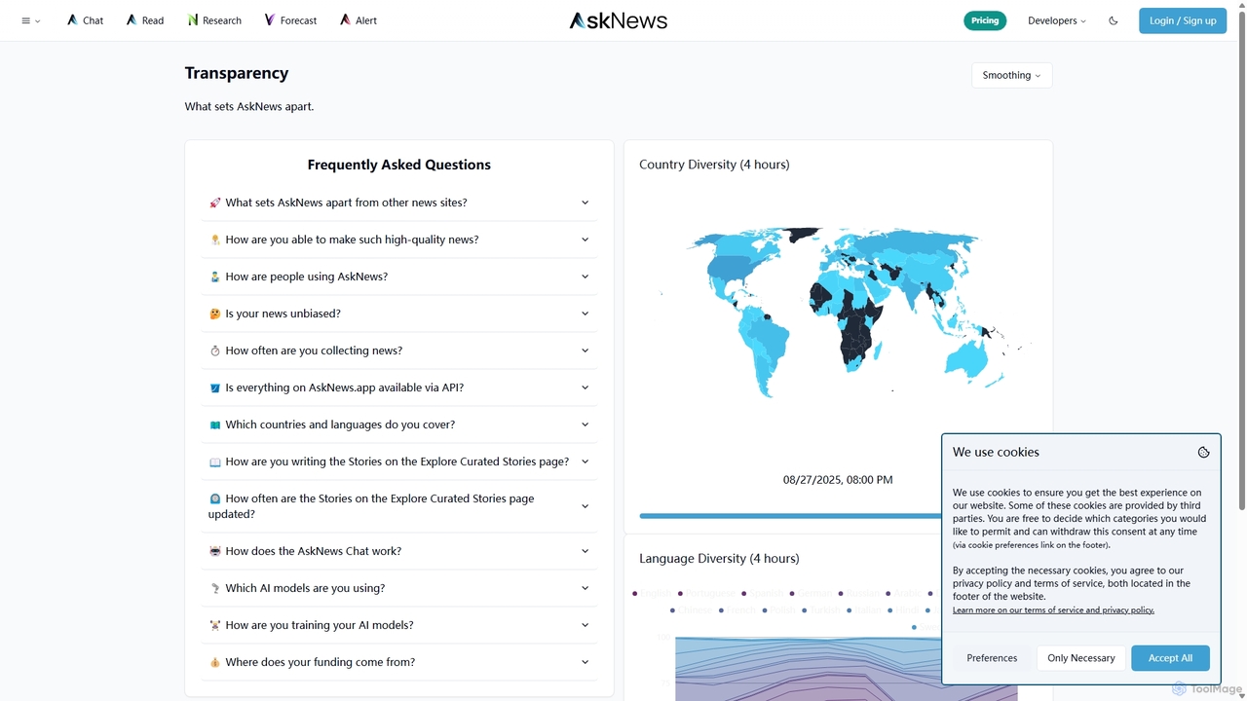Expand the Explore Curated Stories writing question

(x=399, y=461)
